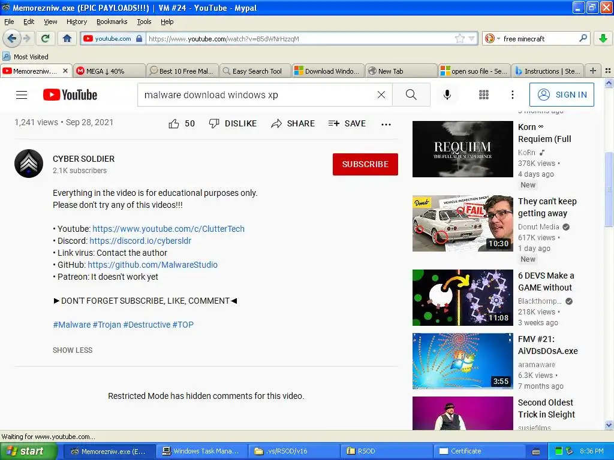This screenshot has width=614, height=460.
Task: Click the page scrollbar up arrow
Action: click(x=609, y=83)
